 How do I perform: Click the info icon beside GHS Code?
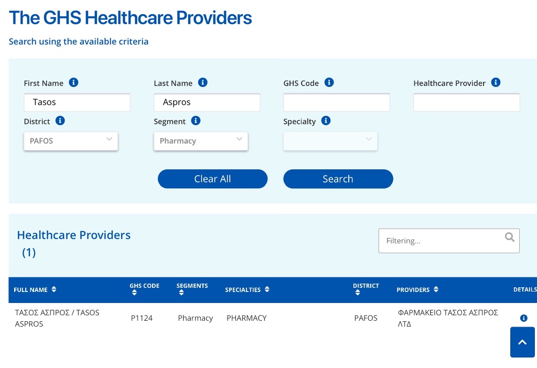pyautogui.click(x=329, y=82)
